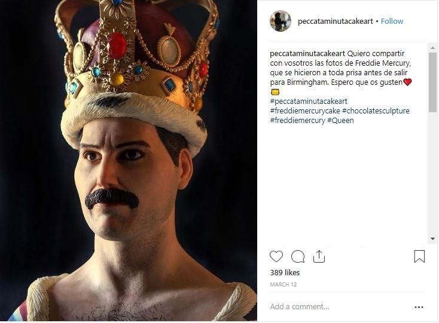This screenshot has height=323, width=439.
Task: Open #freddiemercury hashtag
Action: (297, 121)
